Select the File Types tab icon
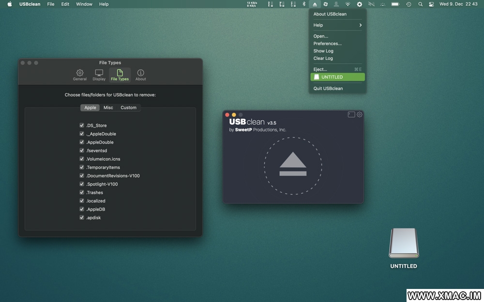 (120, 75)
